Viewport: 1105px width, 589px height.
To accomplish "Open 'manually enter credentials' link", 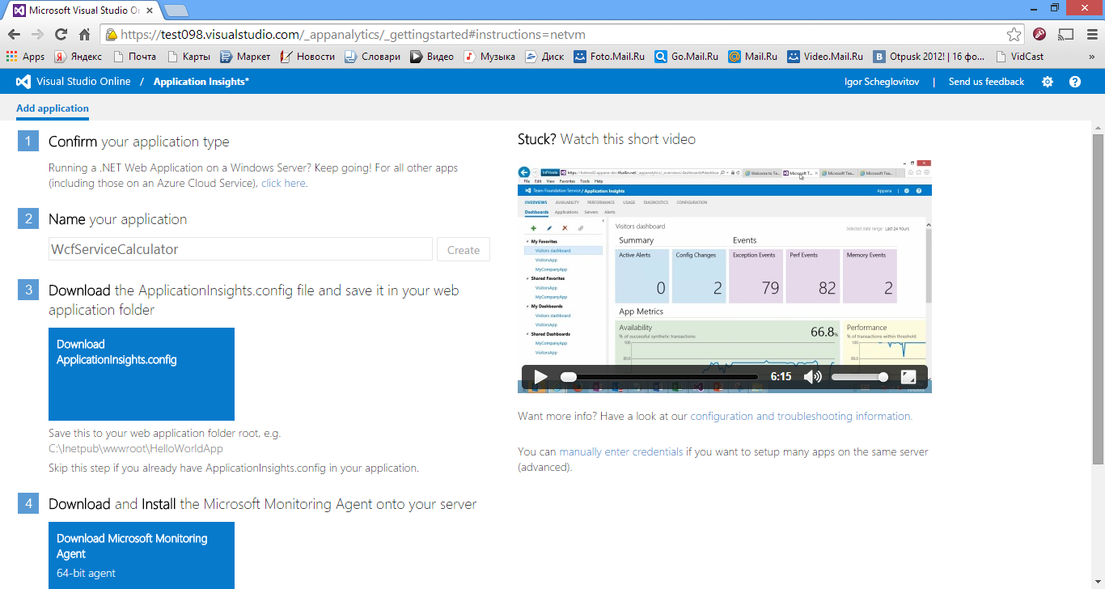I will [x=621, y=451].
